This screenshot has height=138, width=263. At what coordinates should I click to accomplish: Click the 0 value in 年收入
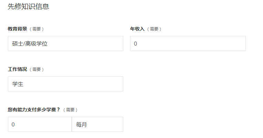136,44
